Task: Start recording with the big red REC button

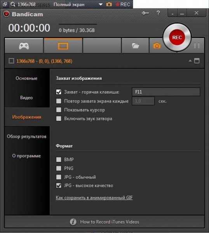Action: click(177, 37)
